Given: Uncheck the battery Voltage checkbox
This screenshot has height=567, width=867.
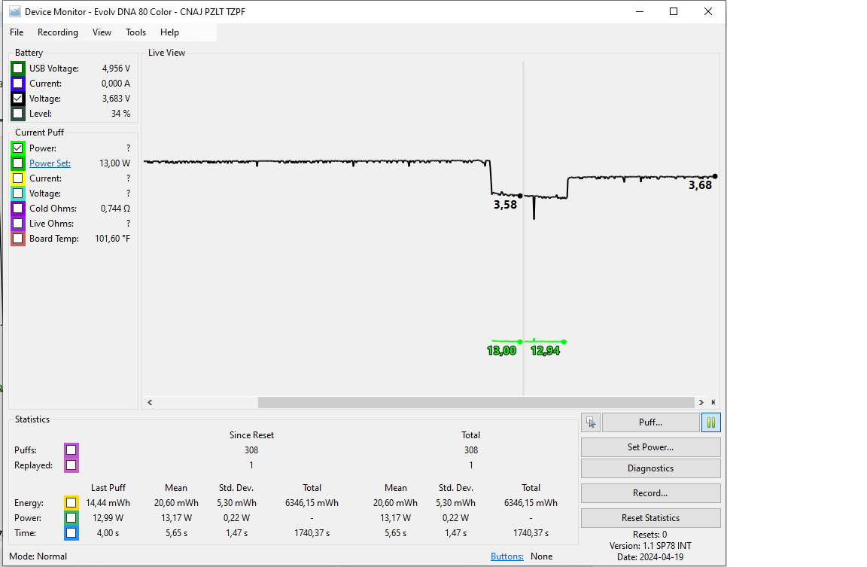Looking at the screenshot, I should tap(18, 99).
